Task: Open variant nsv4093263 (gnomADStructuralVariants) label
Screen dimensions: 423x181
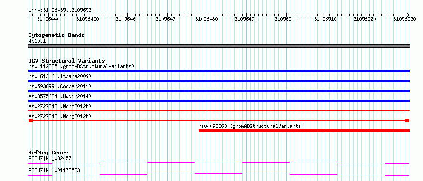Action: point(251,126)
